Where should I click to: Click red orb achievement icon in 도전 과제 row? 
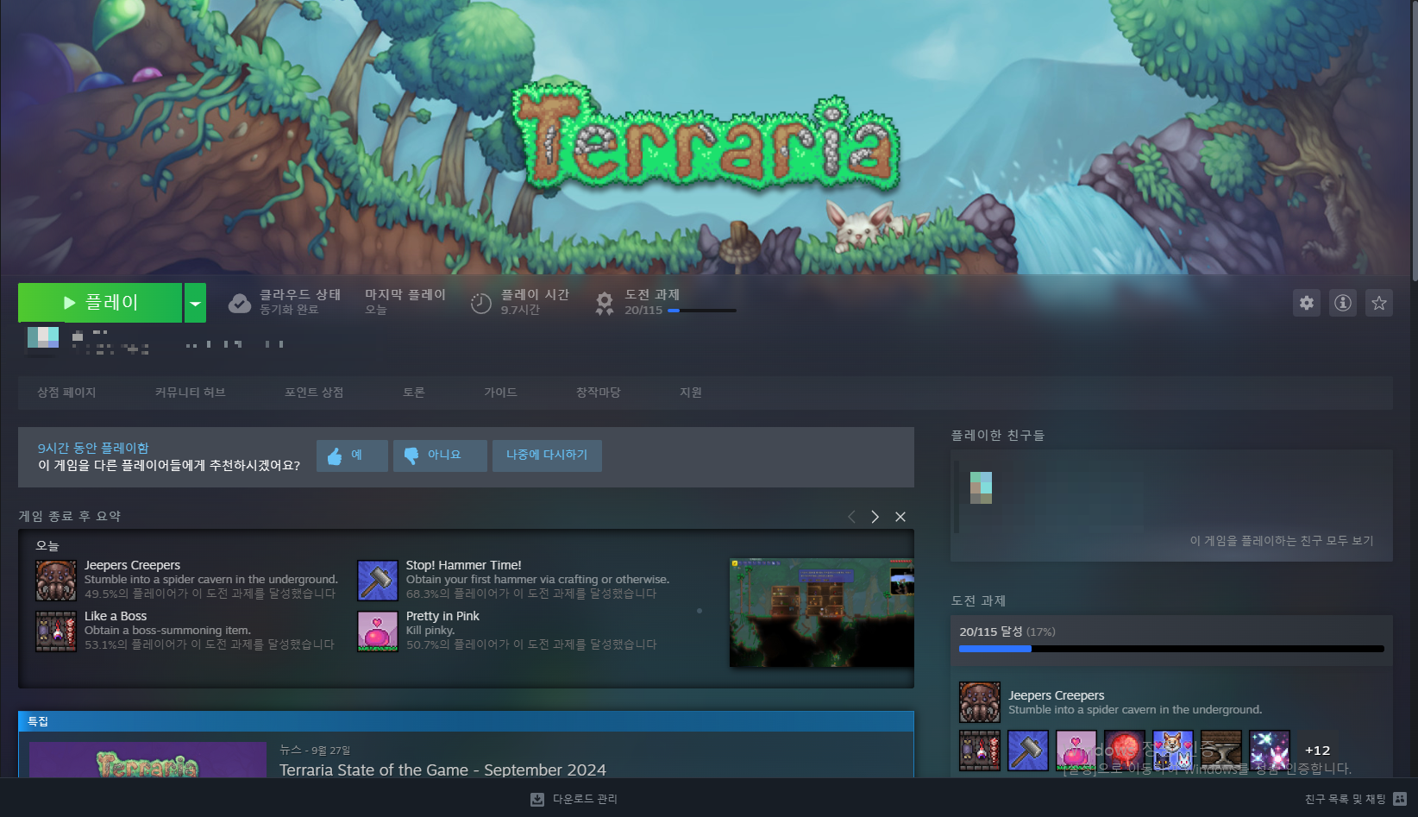[1125, 751]
